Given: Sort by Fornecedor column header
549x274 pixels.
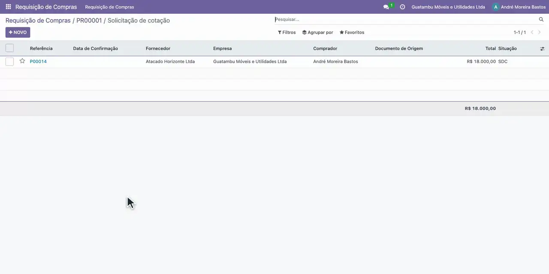Looking at the screenshot, I should tap(158, 48).
